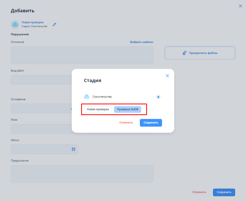Image resolution: width=246 pixels, height=201 pixels.
Task: Click the pencil edit icon beside Новая проверка
Action: click(54, 25)
